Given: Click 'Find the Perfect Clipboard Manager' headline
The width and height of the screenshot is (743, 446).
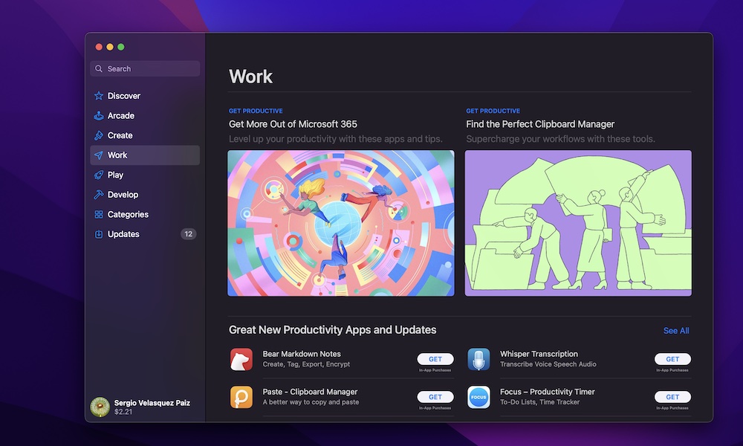Looking at the screenshot, I should (540, 124).
